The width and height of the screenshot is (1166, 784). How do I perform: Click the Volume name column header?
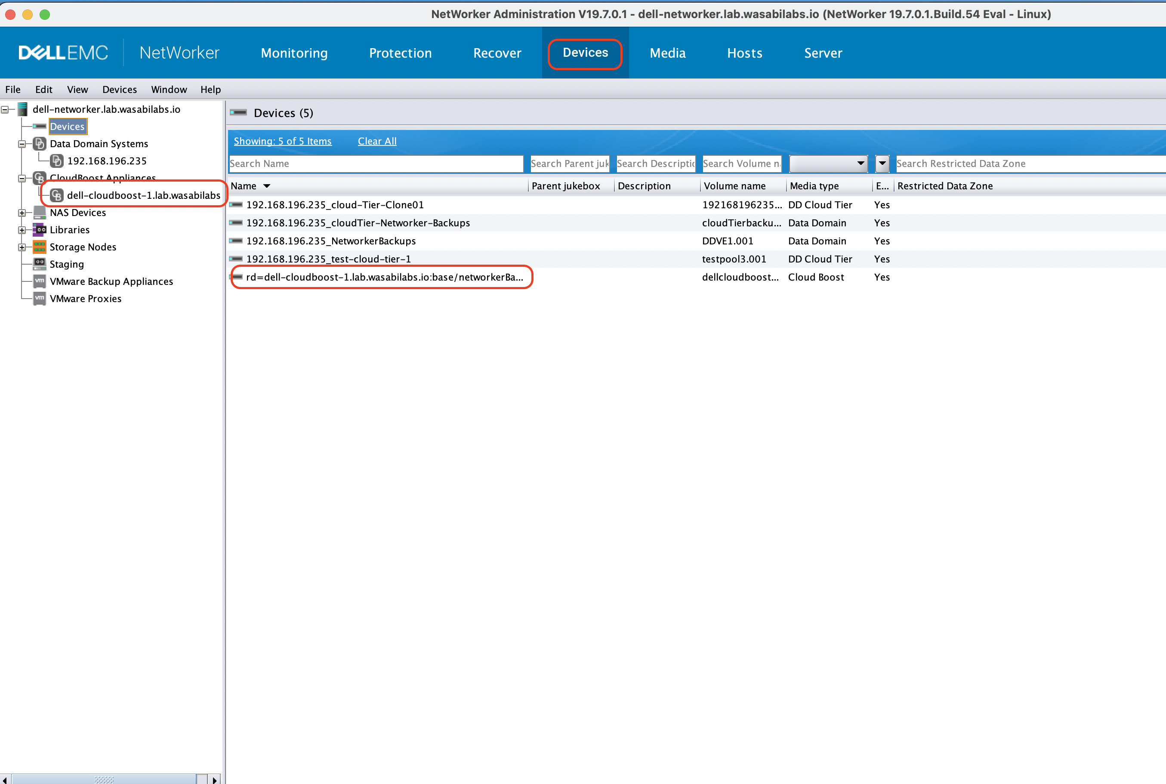pos(743,186)
